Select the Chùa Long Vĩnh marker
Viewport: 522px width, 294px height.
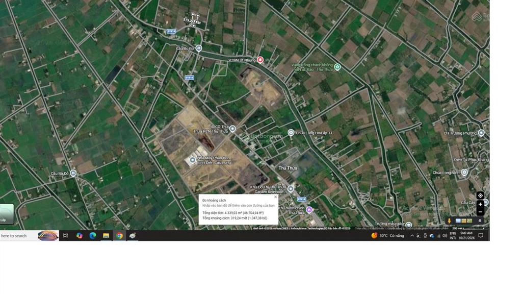[x=464, y=173]
